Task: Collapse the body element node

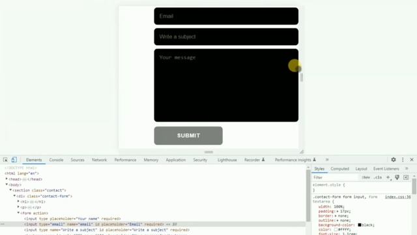Action: (7, 185)
